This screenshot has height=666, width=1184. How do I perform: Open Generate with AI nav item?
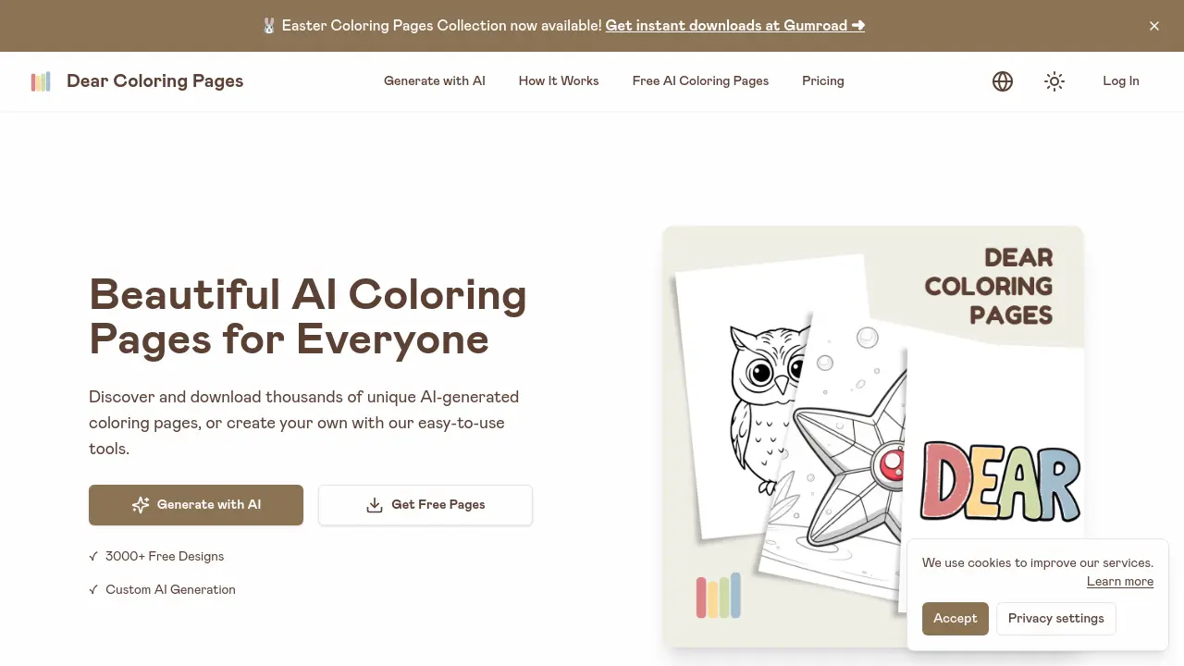point(435,80)
